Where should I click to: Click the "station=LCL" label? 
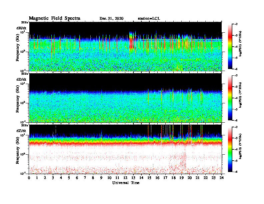pos(149,19)
